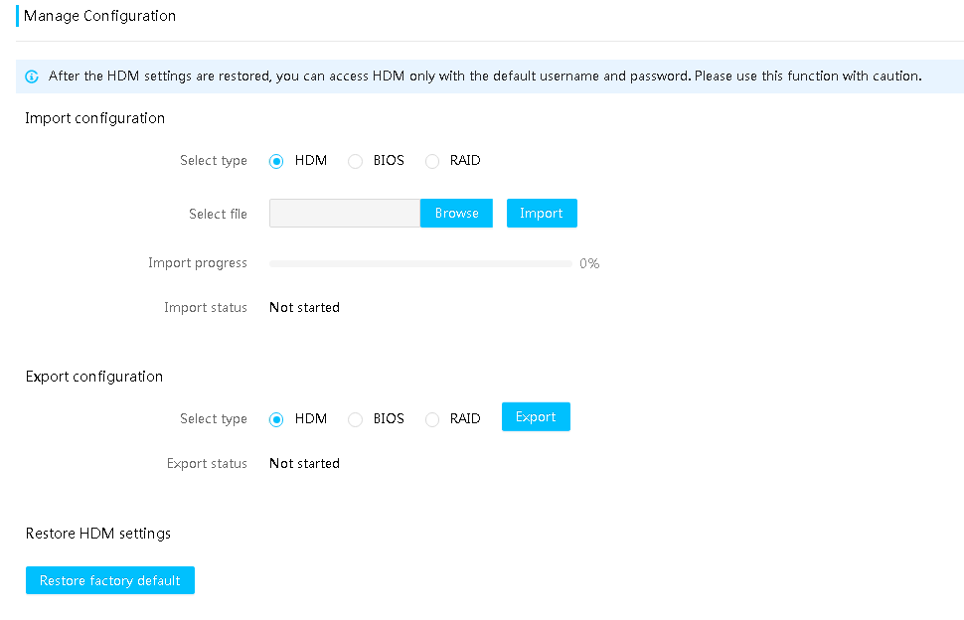
Task: Select BIOS radio under Export configuration
Action: pyautogui.click(x=355, y=419)
